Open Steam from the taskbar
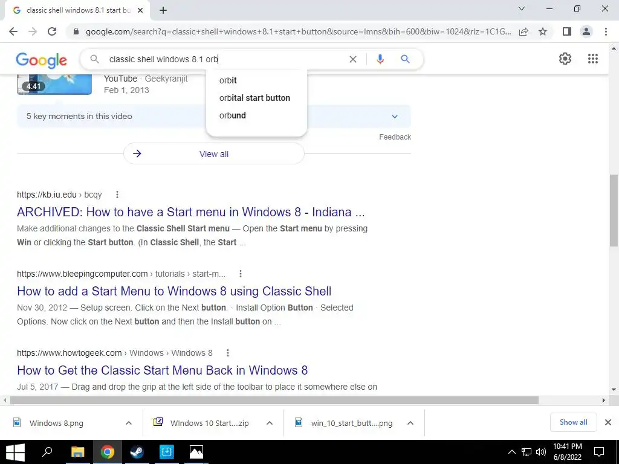619x464 pixels. [x=137, y=452]
